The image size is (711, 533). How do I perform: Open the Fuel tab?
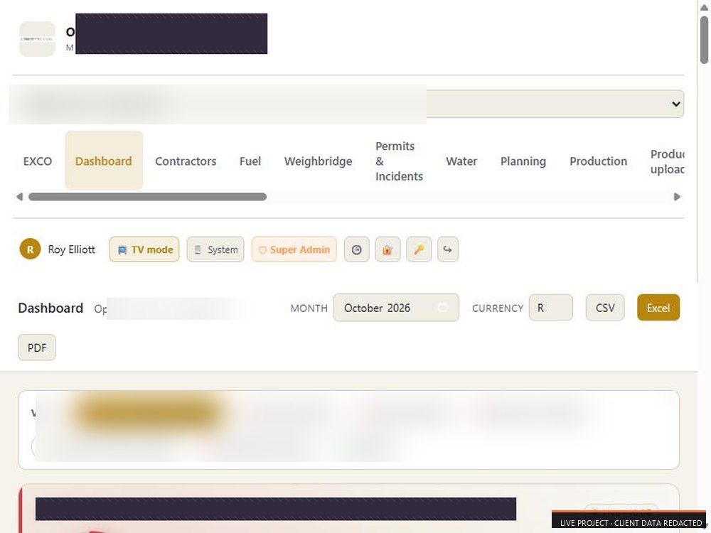click(250, 161)
